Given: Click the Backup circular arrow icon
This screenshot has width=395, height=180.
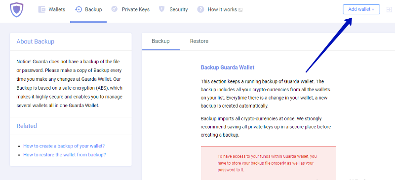Looking at the screenshot, I should tap(79, 9).
